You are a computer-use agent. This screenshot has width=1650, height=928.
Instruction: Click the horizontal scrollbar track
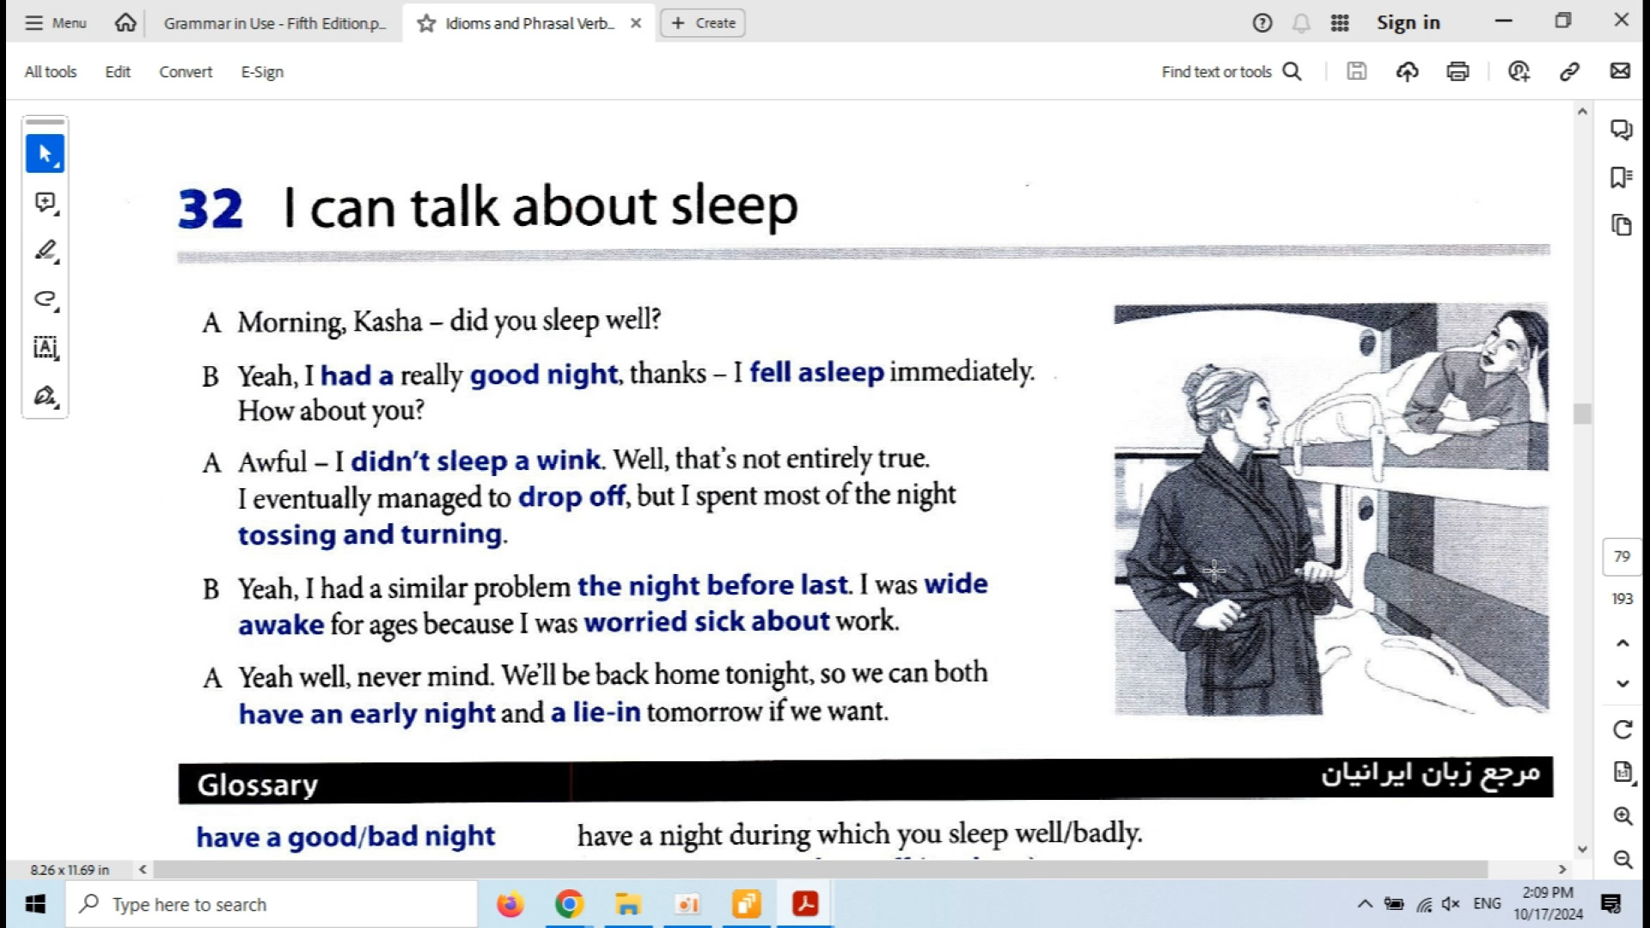click(x=1521, y=870)
